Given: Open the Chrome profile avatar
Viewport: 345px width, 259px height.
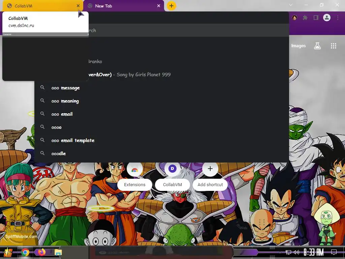Looking at the screenshot, I should [327, 18].
